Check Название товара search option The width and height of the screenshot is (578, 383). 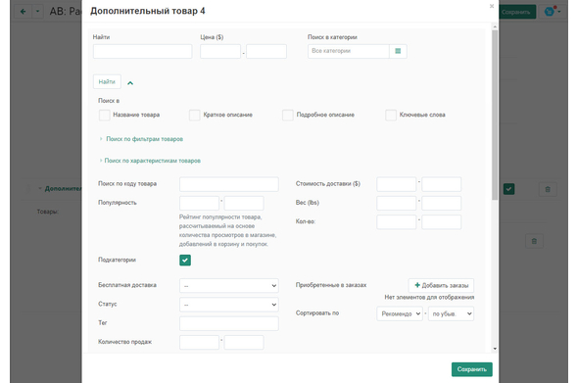pyautogui.click(x=104, y=115)
